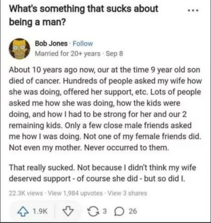The width and height of the screenshot is (211, 223).
Task: Click the 22.3K views stat
Action: click(26, 193)
